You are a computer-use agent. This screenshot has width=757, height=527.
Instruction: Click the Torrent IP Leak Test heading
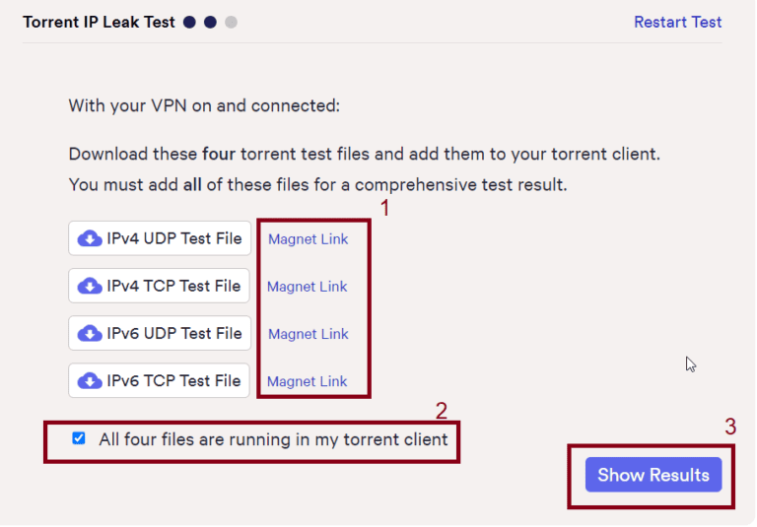click(x=99, y=22)
